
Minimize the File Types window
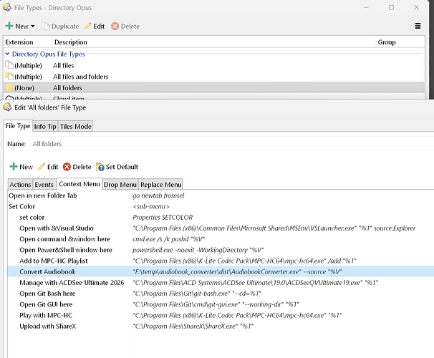(x=366, y=7)
